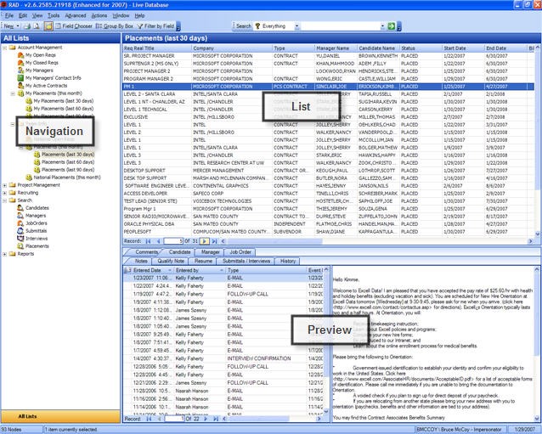
Task: Click the Interviews search item
Action: tap(37, 239)
